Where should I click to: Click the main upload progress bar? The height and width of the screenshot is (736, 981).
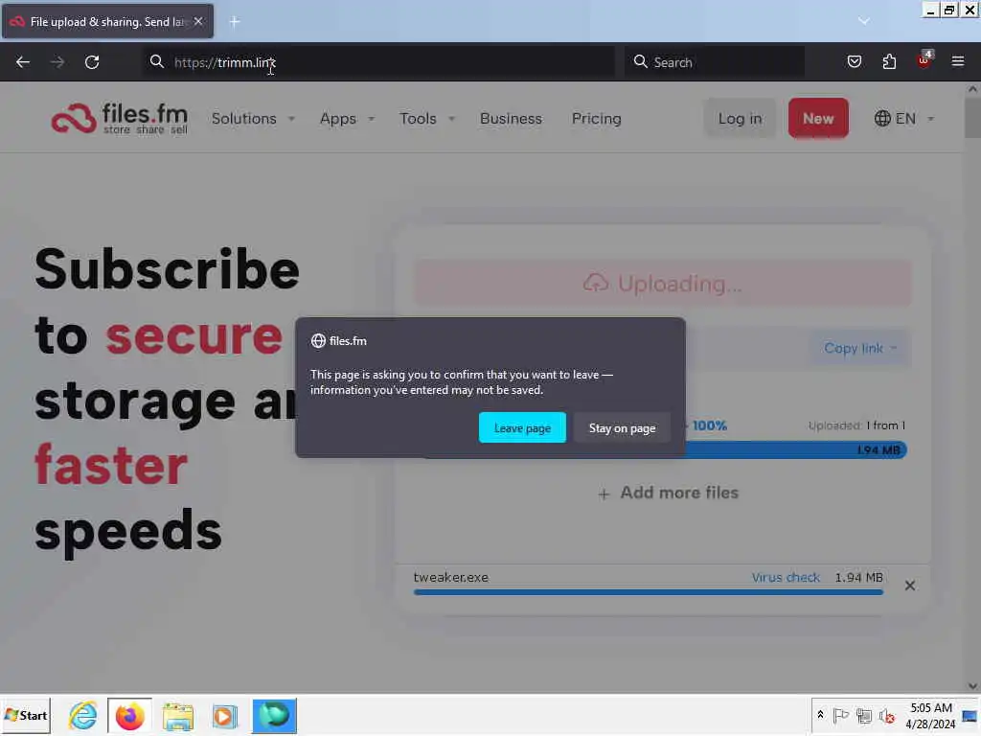(x=796, y=450)
